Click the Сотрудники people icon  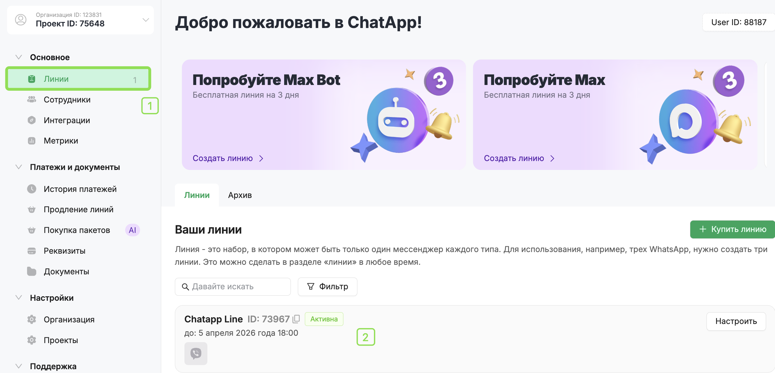[x=32, y=100]
